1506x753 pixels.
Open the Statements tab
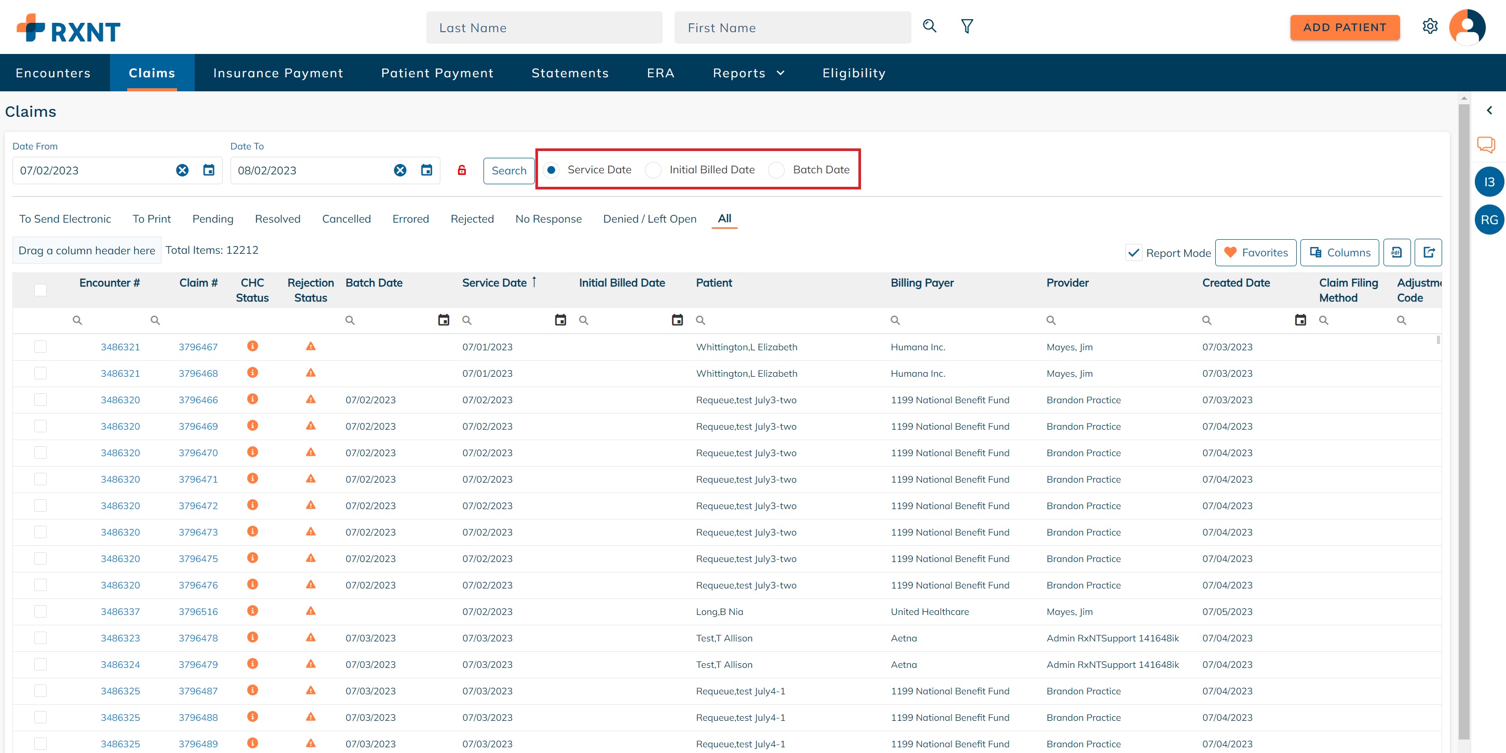click(x=570, y=73)
